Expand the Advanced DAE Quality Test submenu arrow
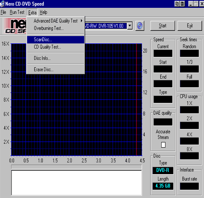This screenshot has width=204, height=198. (82, 21)
